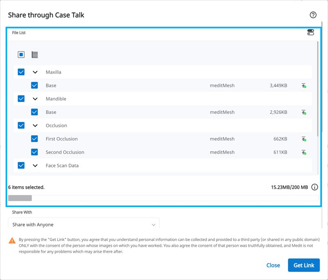Click the upload status icon for Second Occlusion
This screenshot has width=328, height=280.
coord(304,152)
